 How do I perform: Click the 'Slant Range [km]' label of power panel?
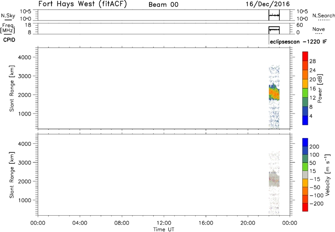[x=12, y=88]
